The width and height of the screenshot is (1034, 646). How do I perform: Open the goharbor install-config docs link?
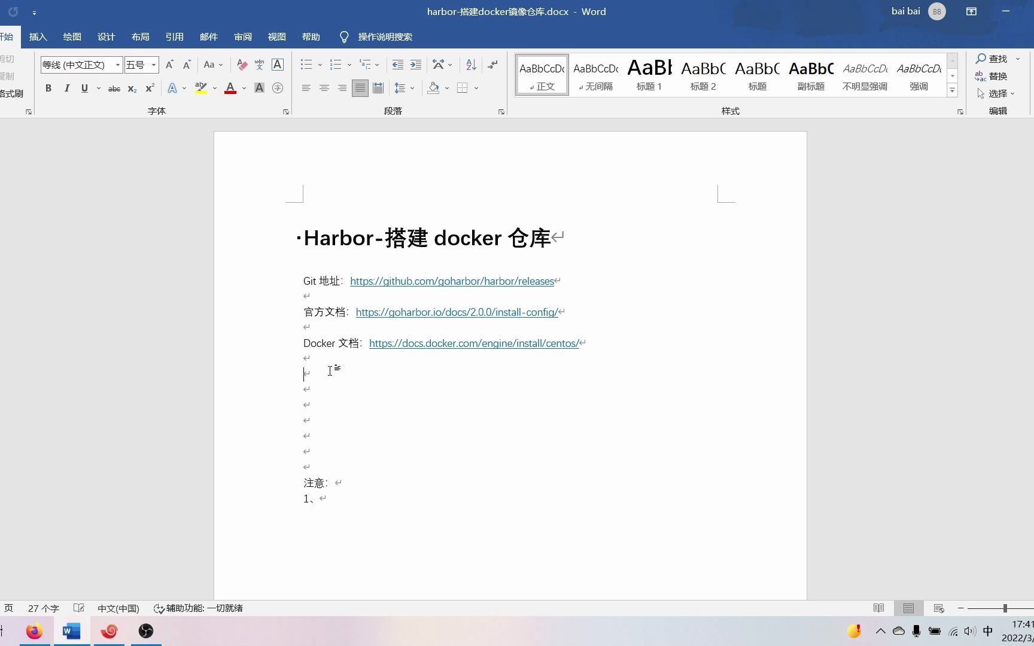[x=457, y=312]
